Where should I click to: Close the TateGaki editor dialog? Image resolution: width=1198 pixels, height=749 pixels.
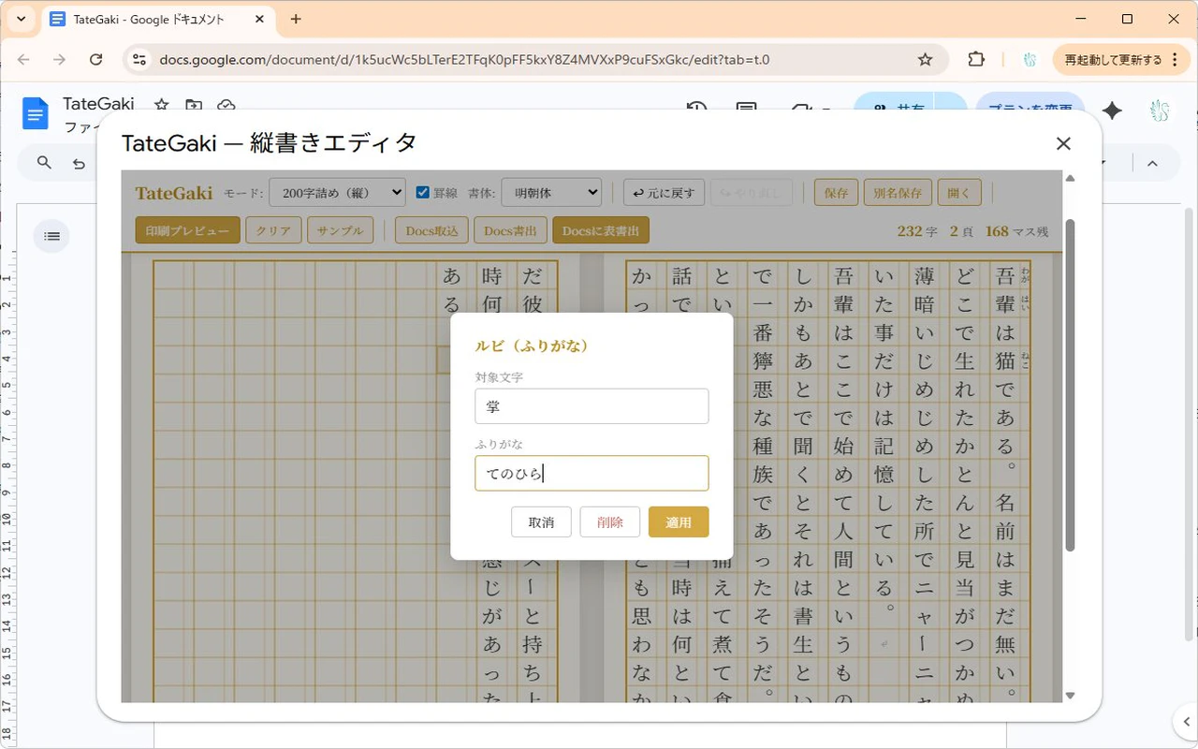tap(1063, 143)
